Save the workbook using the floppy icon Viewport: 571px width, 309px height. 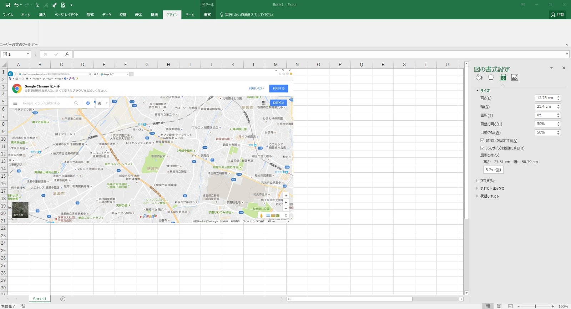click(7, 5)
